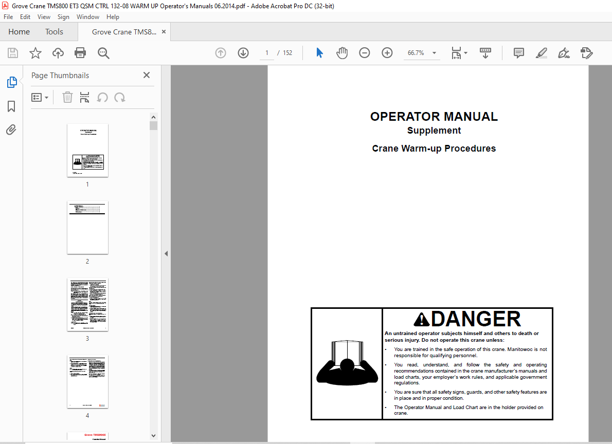The image size is (612, 444).
Task: Add a sticky note comment
Action: (519, 52)
